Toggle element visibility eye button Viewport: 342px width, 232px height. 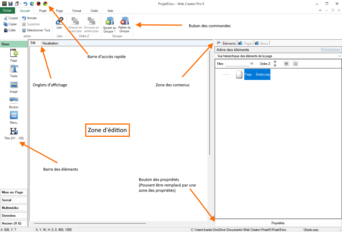click(286, 64)
